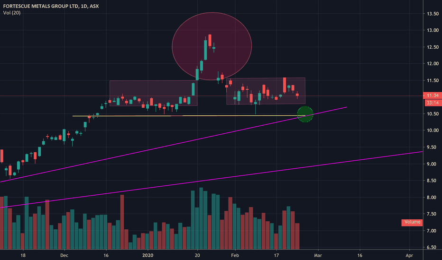Click the Mar date label on time axis
This screenshot has height=260, width=442.
click(318, 255)
